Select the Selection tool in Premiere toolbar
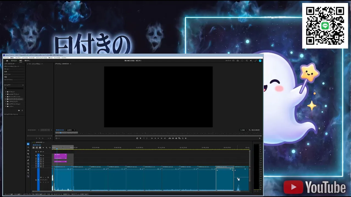This screenshot has height=197, width=351. [28, 144]
